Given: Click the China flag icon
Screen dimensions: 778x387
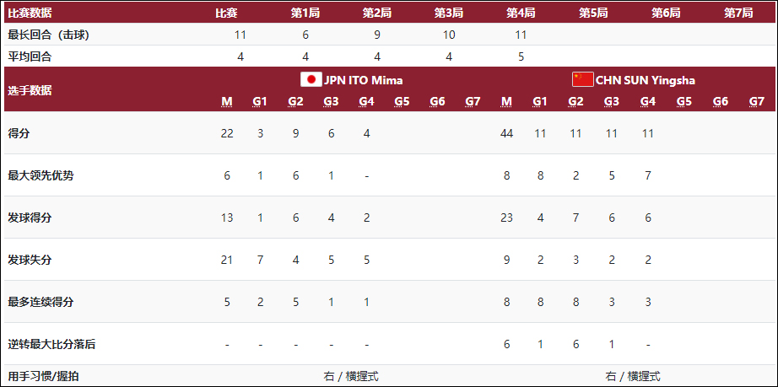Looking at the screenshot, I should (583, 80).
